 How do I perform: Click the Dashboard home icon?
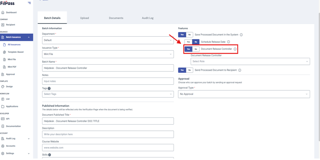pos(3,12)
